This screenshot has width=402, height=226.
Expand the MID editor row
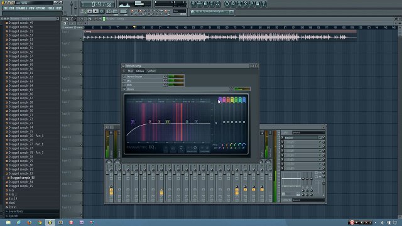(124, 81)
